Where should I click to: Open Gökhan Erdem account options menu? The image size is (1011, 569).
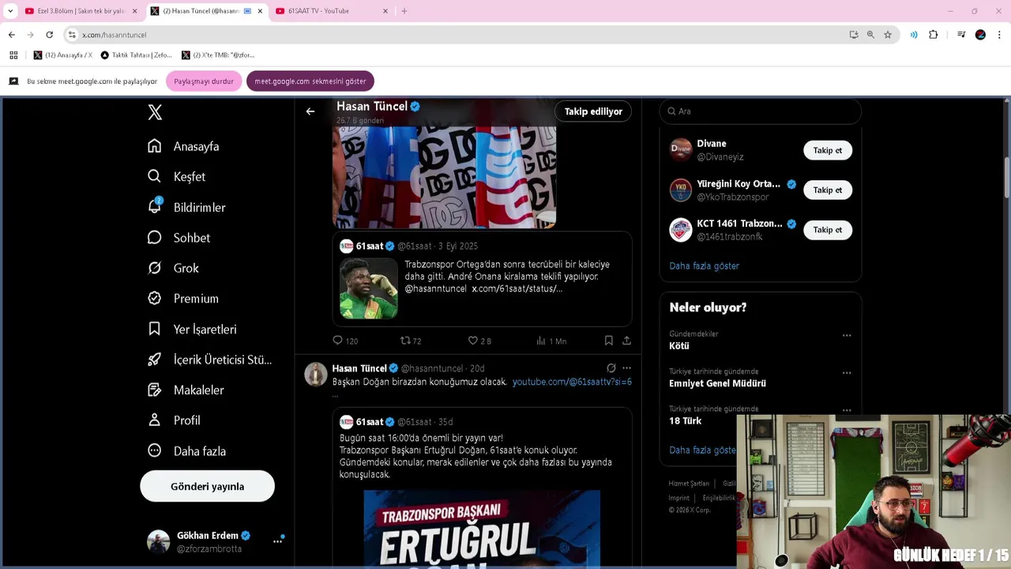coord(278,541)
